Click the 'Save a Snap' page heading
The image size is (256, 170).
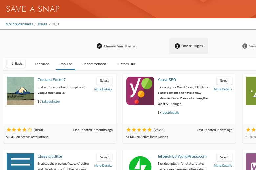tap(33, 9)
